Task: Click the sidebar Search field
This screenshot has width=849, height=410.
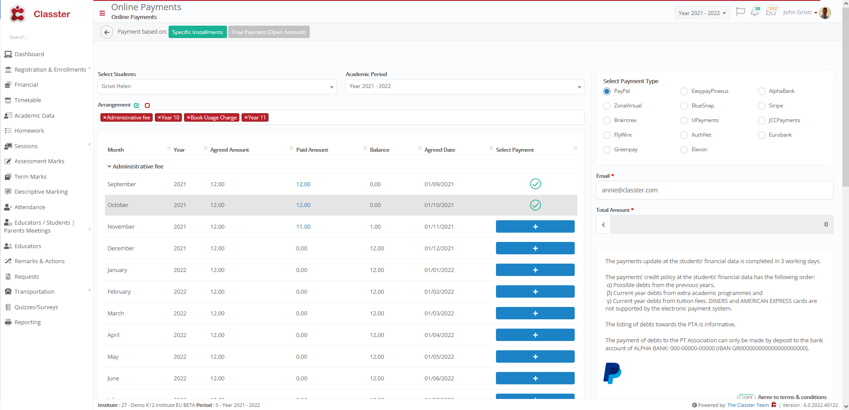Action: pos(46,37)
